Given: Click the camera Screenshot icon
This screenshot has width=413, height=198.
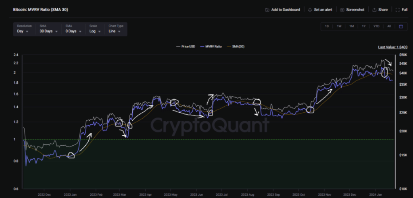Looking at the screenshot, I should [x=342, y=10].
